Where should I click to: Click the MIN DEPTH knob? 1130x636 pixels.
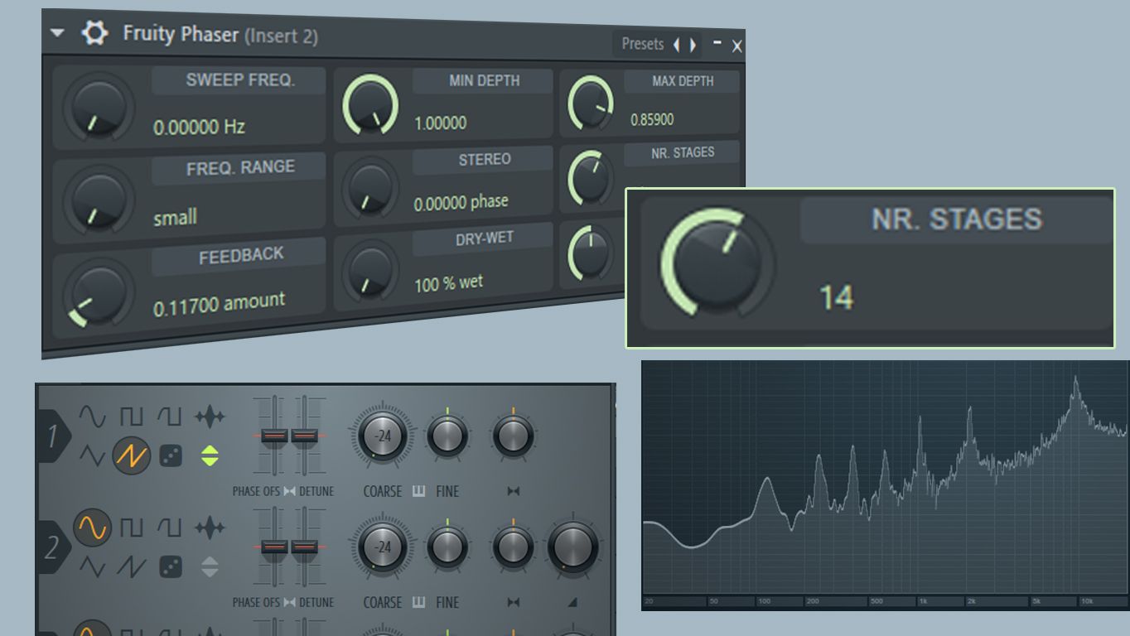click(370, 105)
